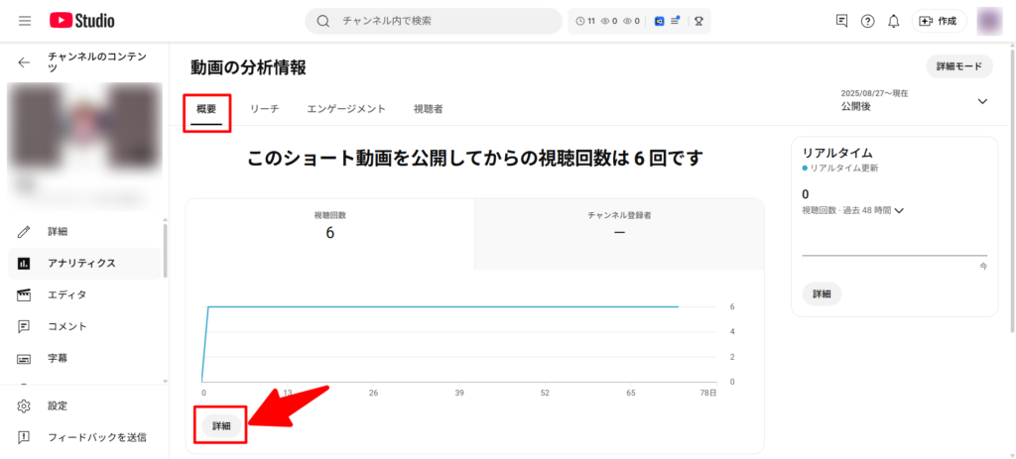The image size is (1016, 459).
Task: Open the feedback message icon in header
Action: tap(841, 21)
